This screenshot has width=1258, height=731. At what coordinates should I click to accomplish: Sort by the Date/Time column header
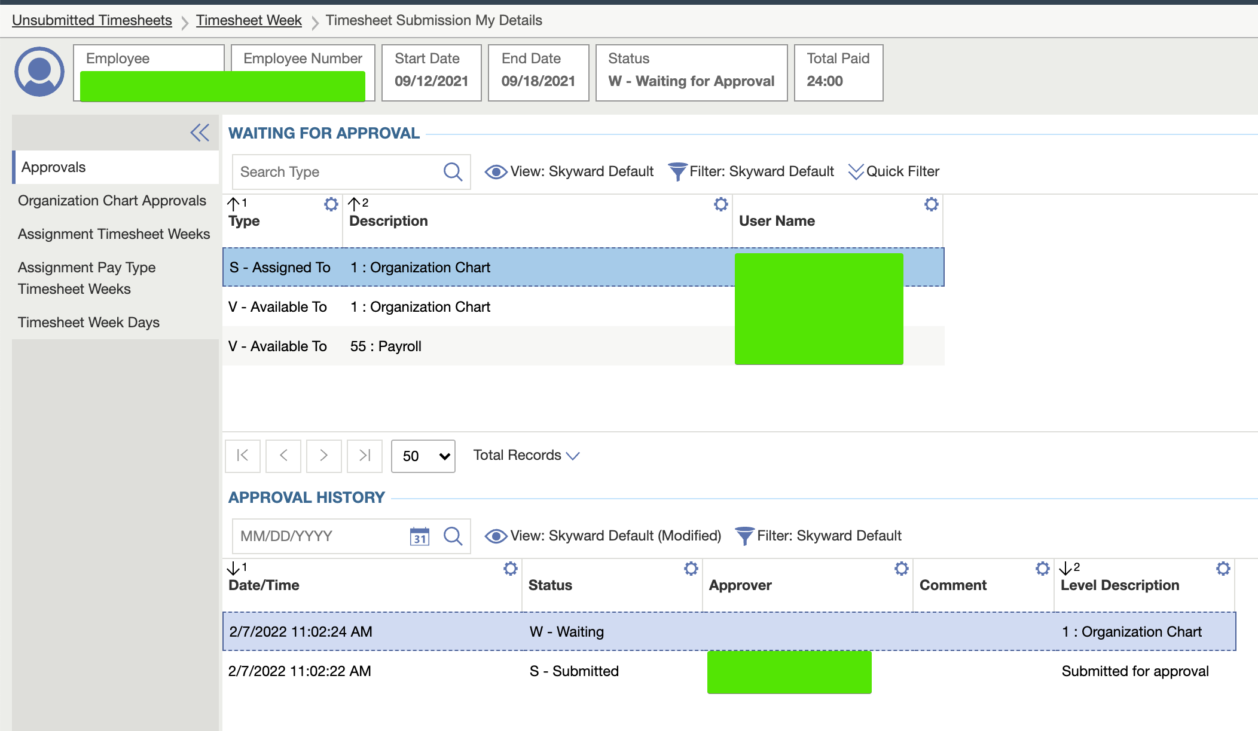point(264,585)
